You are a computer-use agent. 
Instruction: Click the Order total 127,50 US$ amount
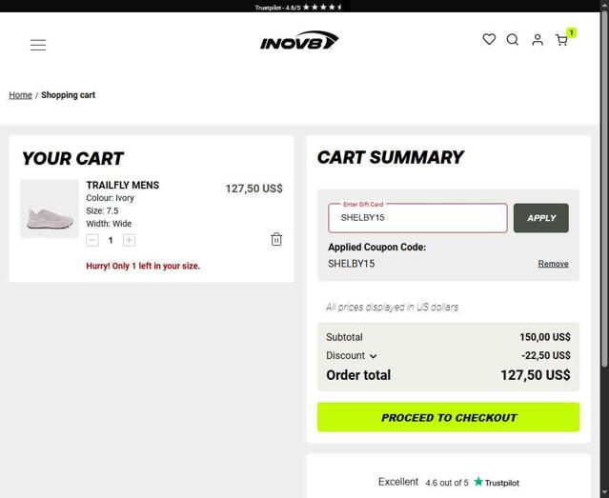pyautogui.click(x=536, y=375)
